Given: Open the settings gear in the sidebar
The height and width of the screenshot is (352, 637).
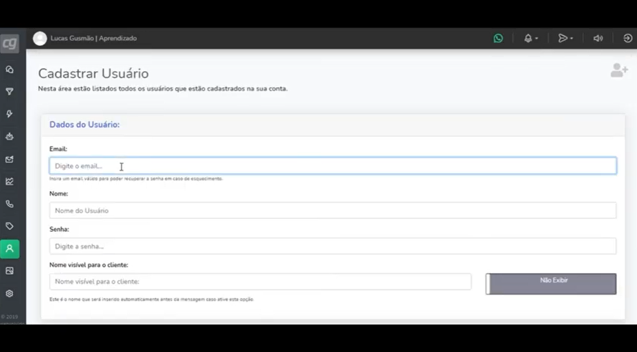Looking at the screenshot, I should pos(9,293).
